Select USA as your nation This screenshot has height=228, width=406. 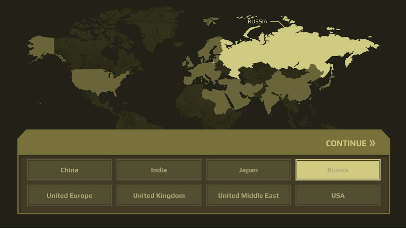tap(338, 195)
